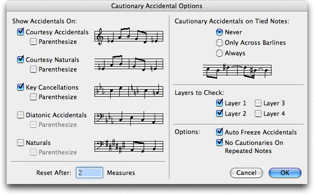Click the Cancel button

pyautogui.click(x=246, y=173)
